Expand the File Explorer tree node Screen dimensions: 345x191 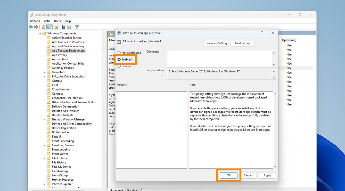click(x=44, y=158)
